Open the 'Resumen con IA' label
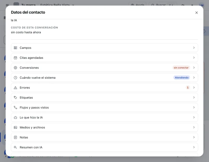 pos(31,147)
